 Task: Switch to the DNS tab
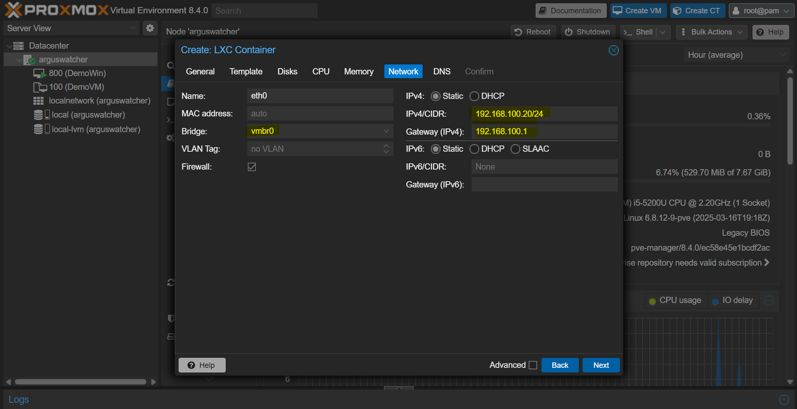click(442, 71)
